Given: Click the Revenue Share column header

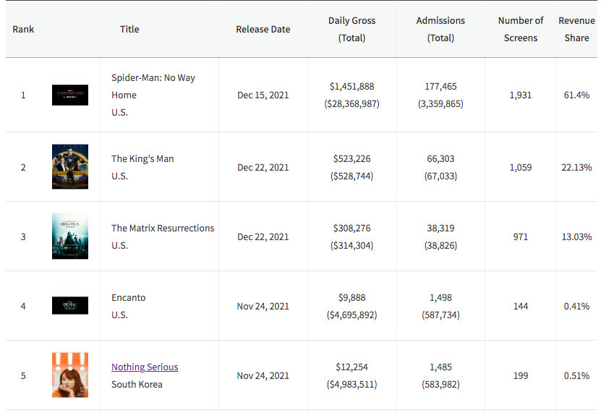Looking at the screenshot, I should click(x=576, y=29).
